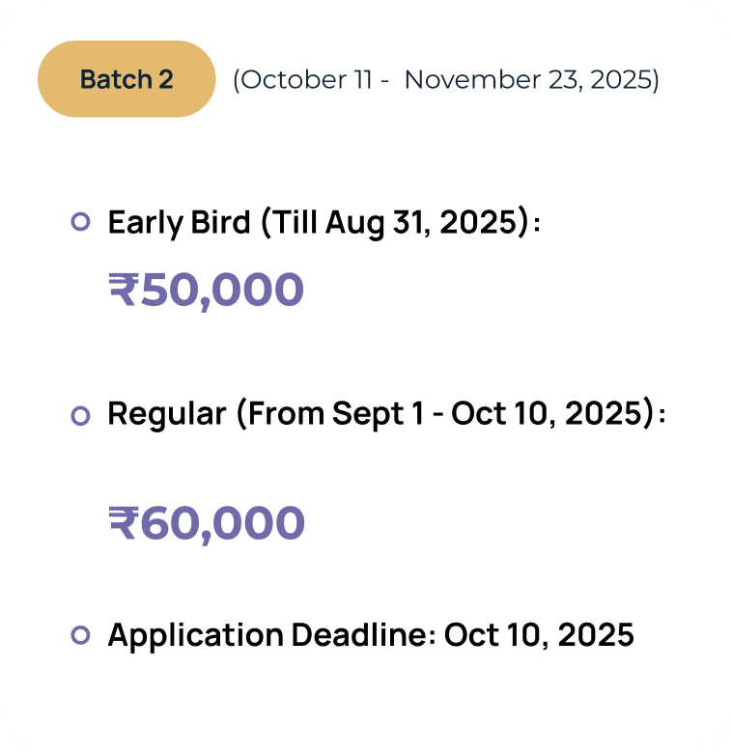The height and width of the screenshot is (752, 732).
Task: Click the words Early Bird
Action: (179, 223)
